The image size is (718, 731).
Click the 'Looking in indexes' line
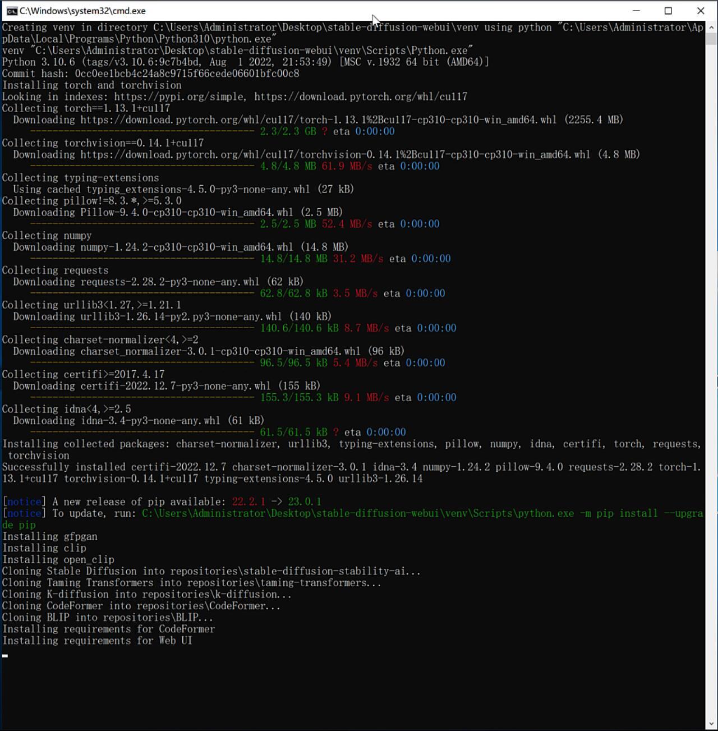click(x=235, y=97)
